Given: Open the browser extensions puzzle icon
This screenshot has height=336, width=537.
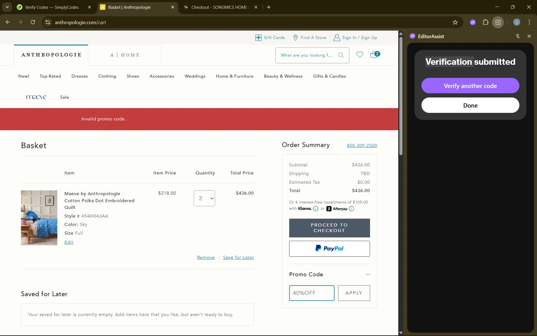Looking at the screenshot, I should pyautogui.click(x=485, y=22).
